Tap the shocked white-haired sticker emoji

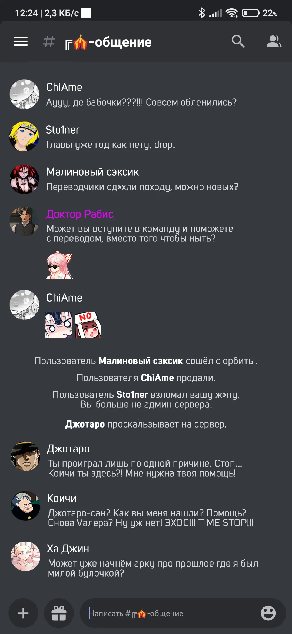(59, 325)
